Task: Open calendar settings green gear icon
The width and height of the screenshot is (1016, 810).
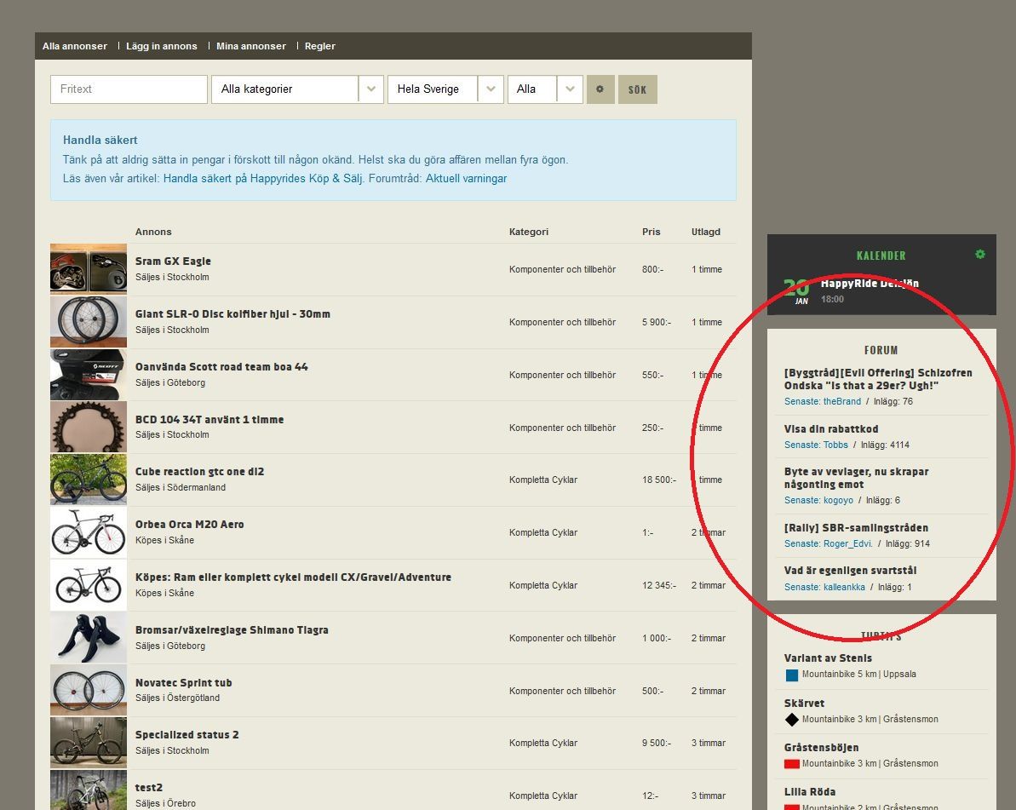Action: click(x=979, y=254)
